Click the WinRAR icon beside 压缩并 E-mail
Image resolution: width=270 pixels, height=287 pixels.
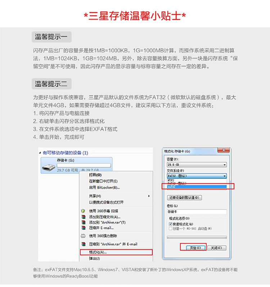(x=84, y=228)
